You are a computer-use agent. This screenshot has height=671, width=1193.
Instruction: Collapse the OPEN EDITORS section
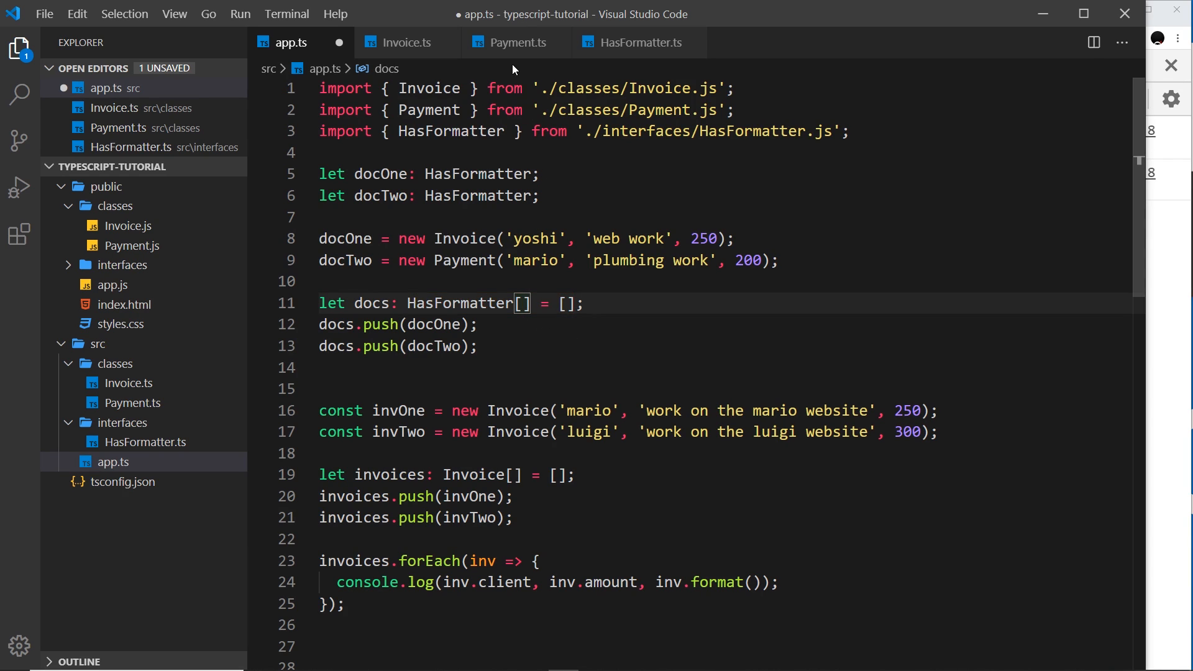click(50, 68)
